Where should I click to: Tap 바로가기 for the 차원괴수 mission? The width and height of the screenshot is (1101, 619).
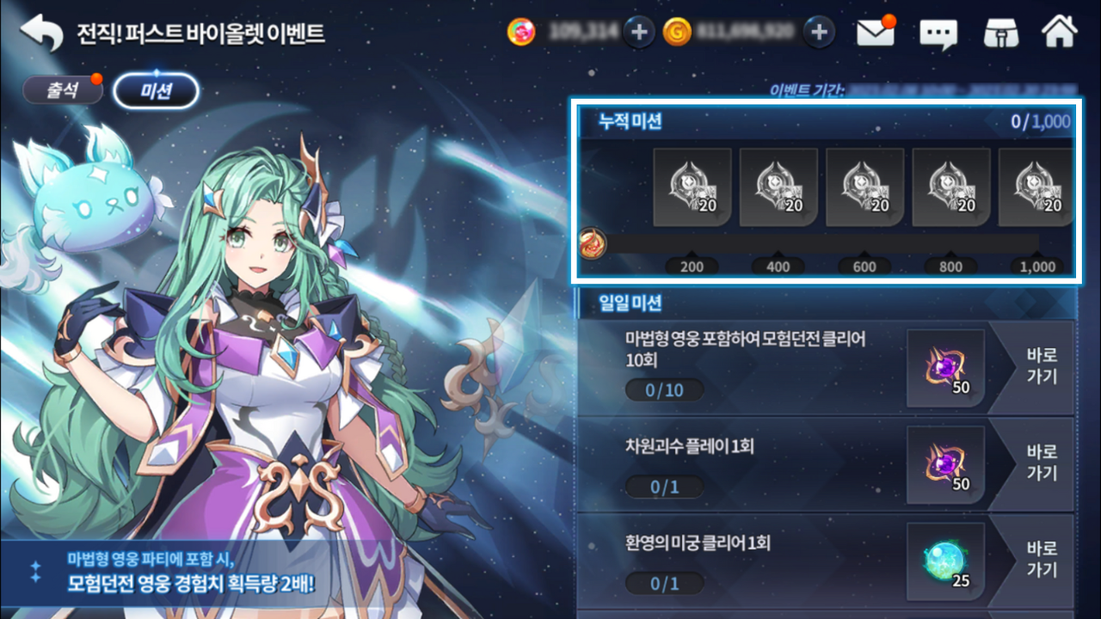click(x=1042, y=463)
